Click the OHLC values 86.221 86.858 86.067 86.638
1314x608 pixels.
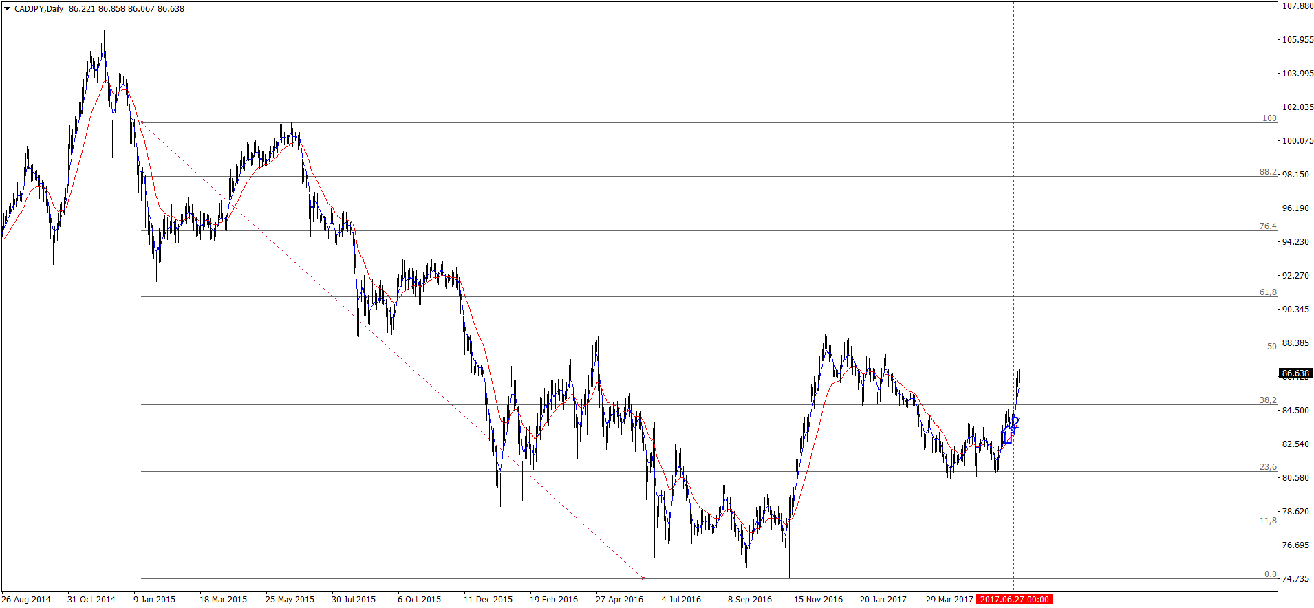127,9
